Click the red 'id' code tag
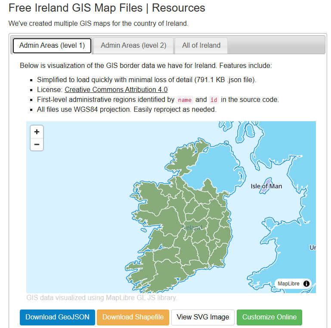This screenshot has height=328, width=331. point(213,100)
